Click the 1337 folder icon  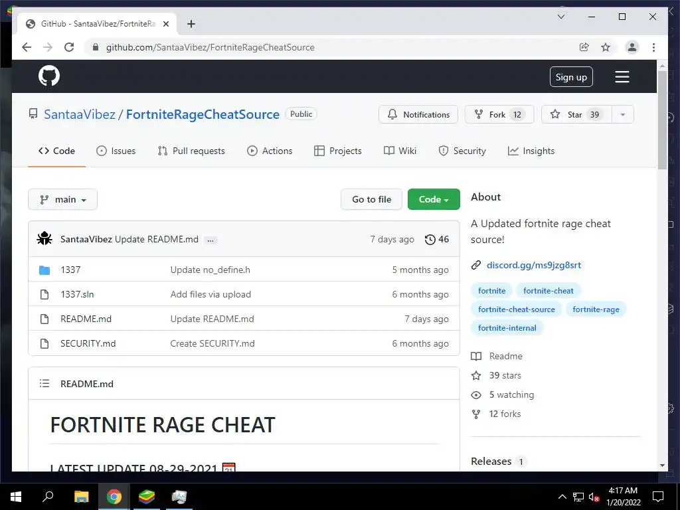click(x=44, y=270)
